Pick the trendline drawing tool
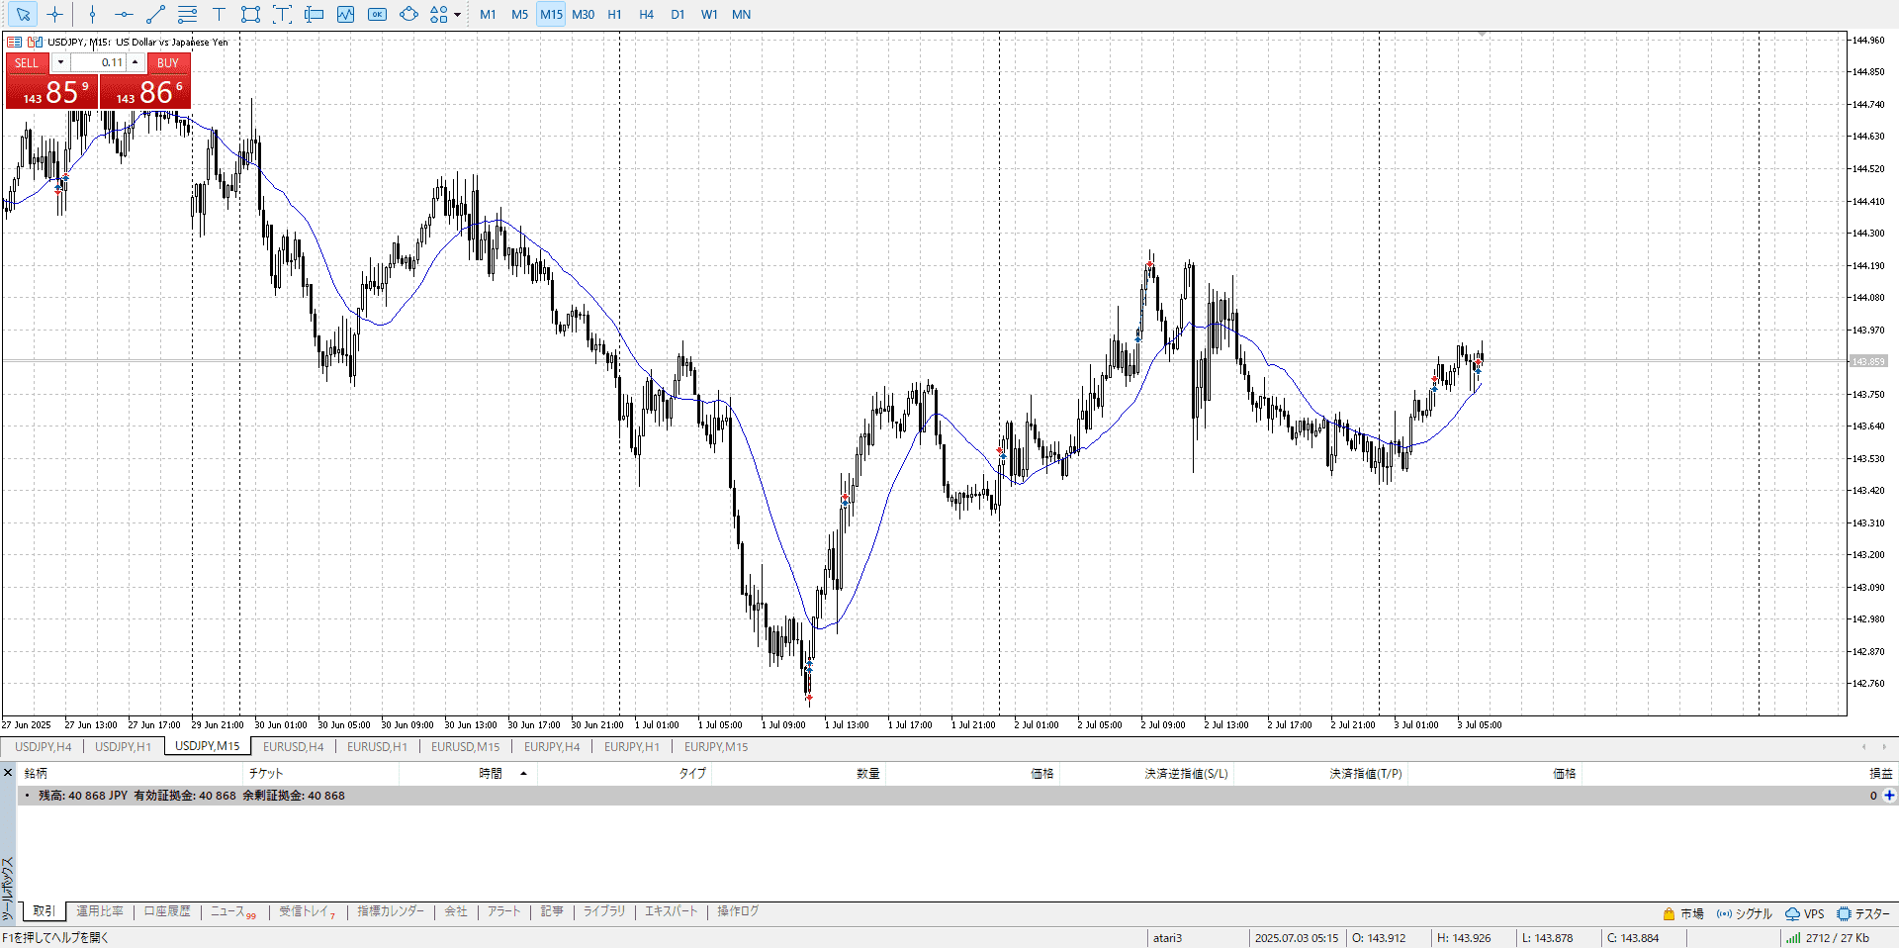The image size is (1899, 948). click(x=155, y=14)
